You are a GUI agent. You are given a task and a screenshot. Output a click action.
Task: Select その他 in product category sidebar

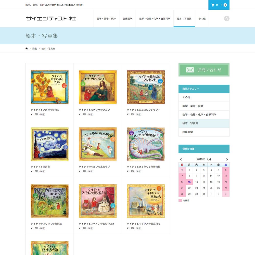[x=186, y=97]
